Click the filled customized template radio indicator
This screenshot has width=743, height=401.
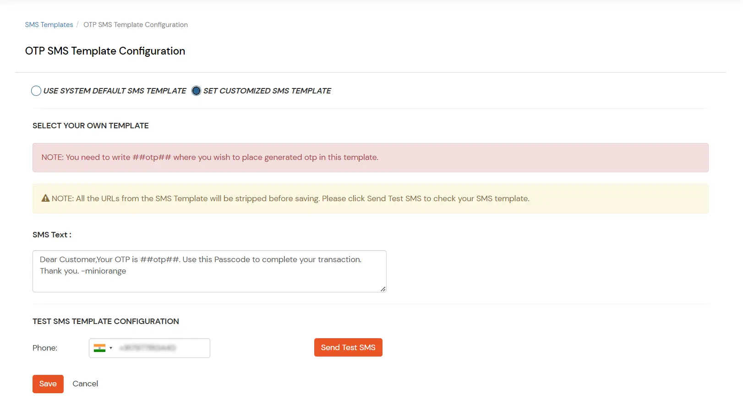(196, 91)
